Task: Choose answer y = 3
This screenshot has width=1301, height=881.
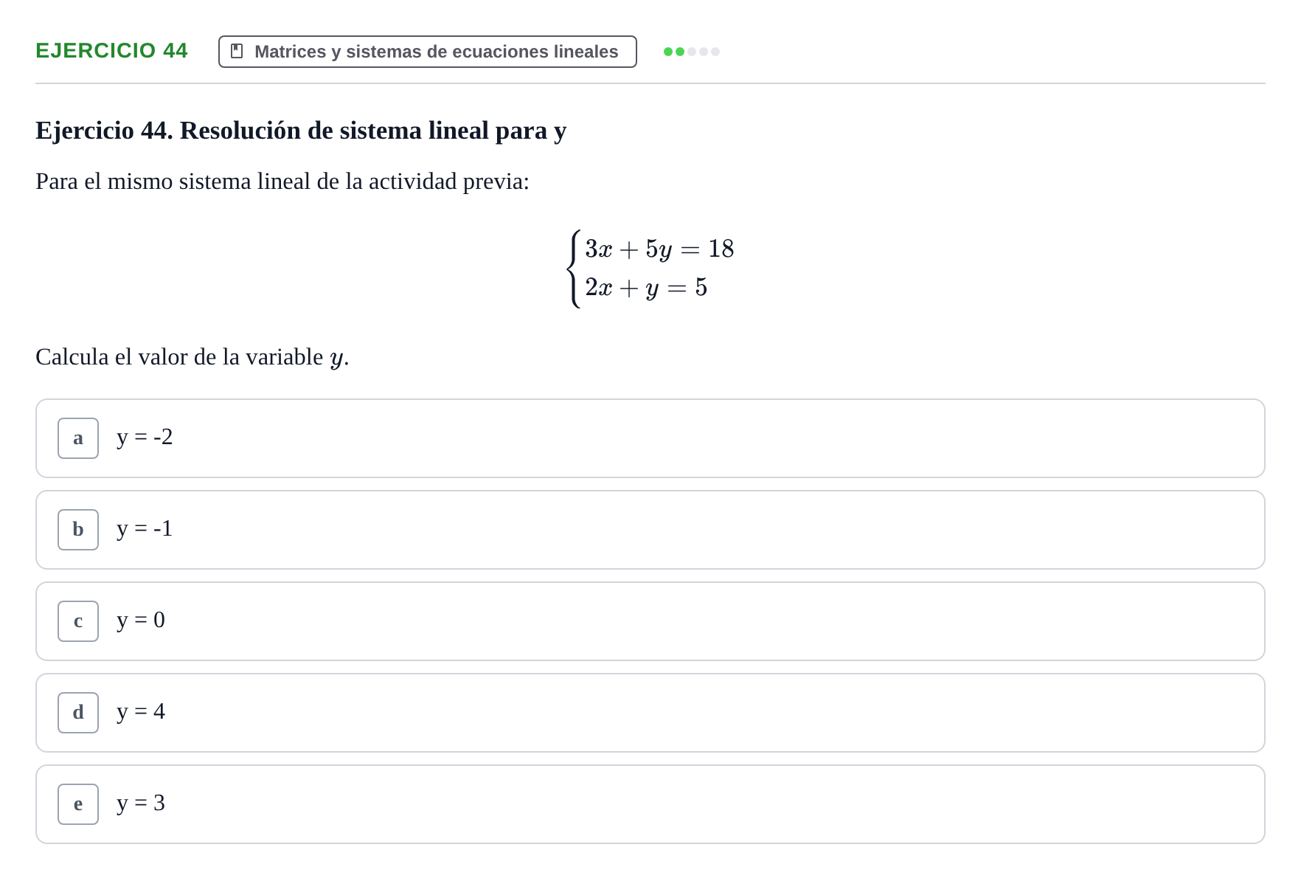Action: coord(650,804)
